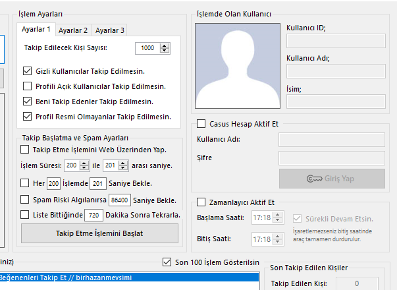Increase Takip Edilecek Kişi Sayısı value
The image size is (397, 290).
tap(165, 46)
